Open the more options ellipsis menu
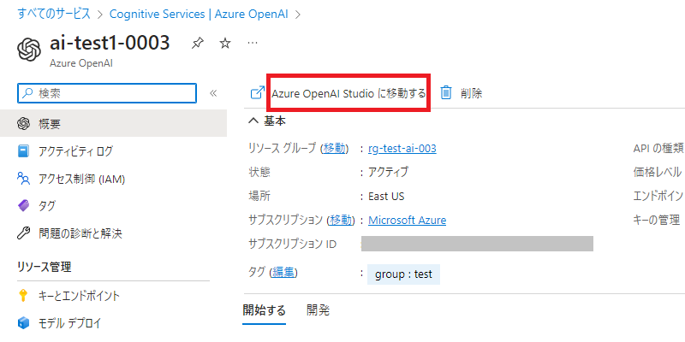 pos(252,43)
